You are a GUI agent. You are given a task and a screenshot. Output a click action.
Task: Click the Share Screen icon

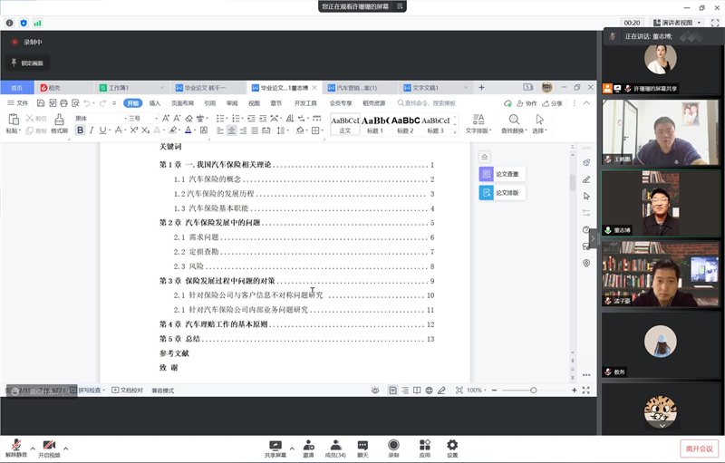point(275,445)
